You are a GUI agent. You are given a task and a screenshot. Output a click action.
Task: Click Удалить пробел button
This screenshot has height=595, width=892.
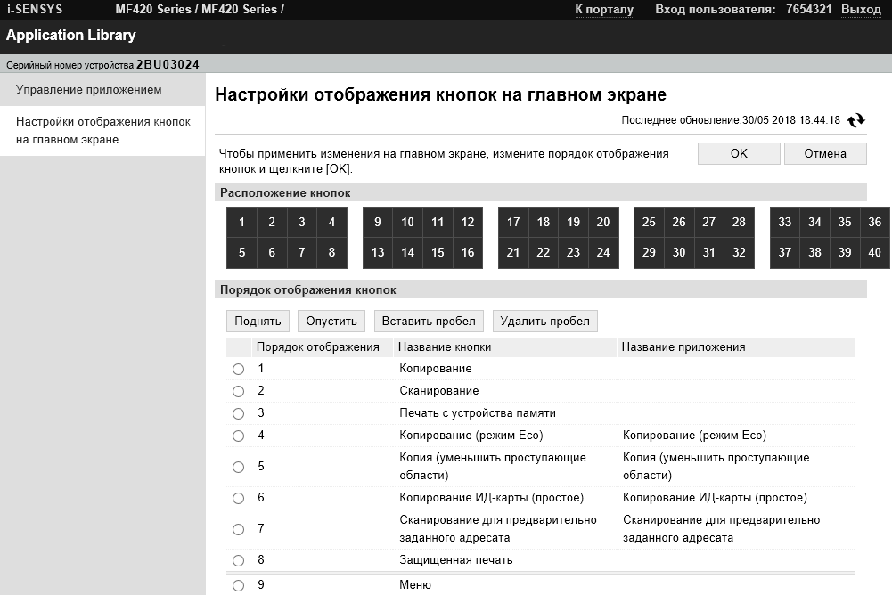(x=544, y=321)
